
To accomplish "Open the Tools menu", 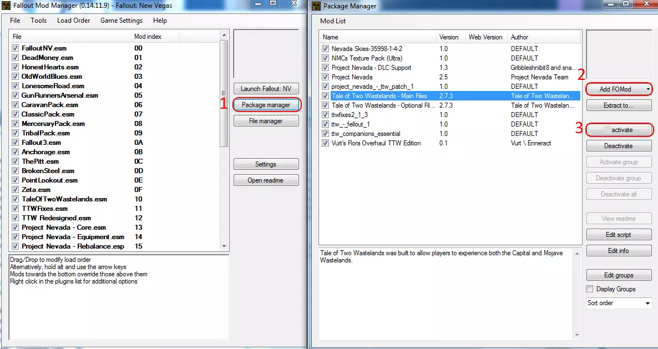I will click(x=39, y=21).
